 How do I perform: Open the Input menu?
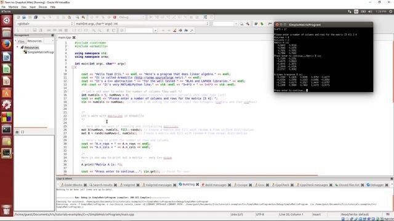(33, 7)
